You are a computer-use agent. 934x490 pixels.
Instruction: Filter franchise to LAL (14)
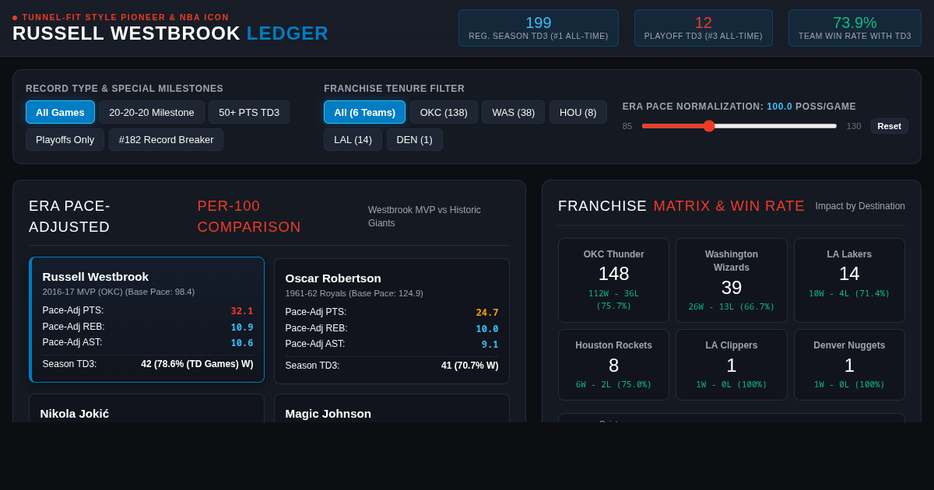[x=353, y=140]
